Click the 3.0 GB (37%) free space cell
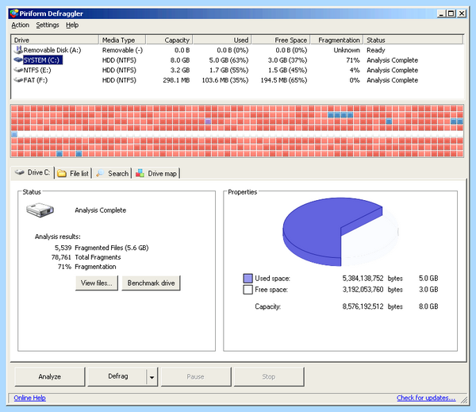The image size is (476, 412). coord(287,60)
